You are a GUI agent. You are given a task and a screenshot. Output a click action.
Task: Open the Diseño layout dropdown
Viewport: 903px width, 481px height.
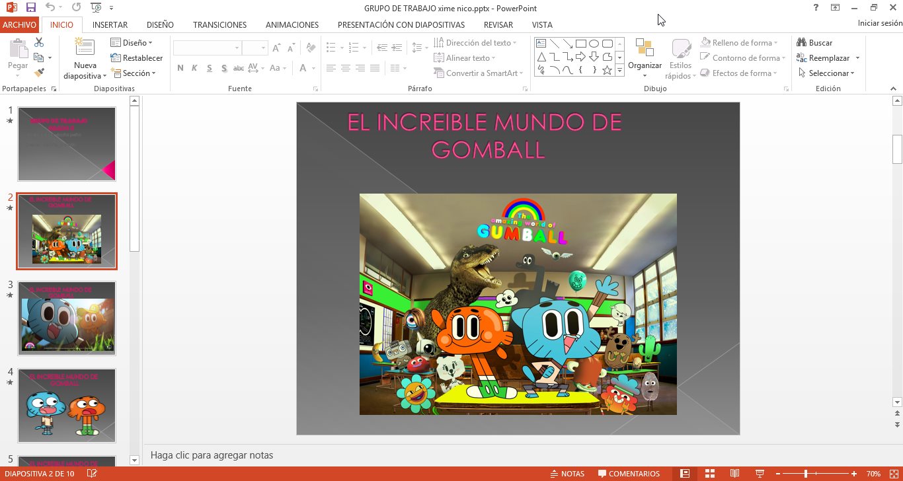[132, 42]
